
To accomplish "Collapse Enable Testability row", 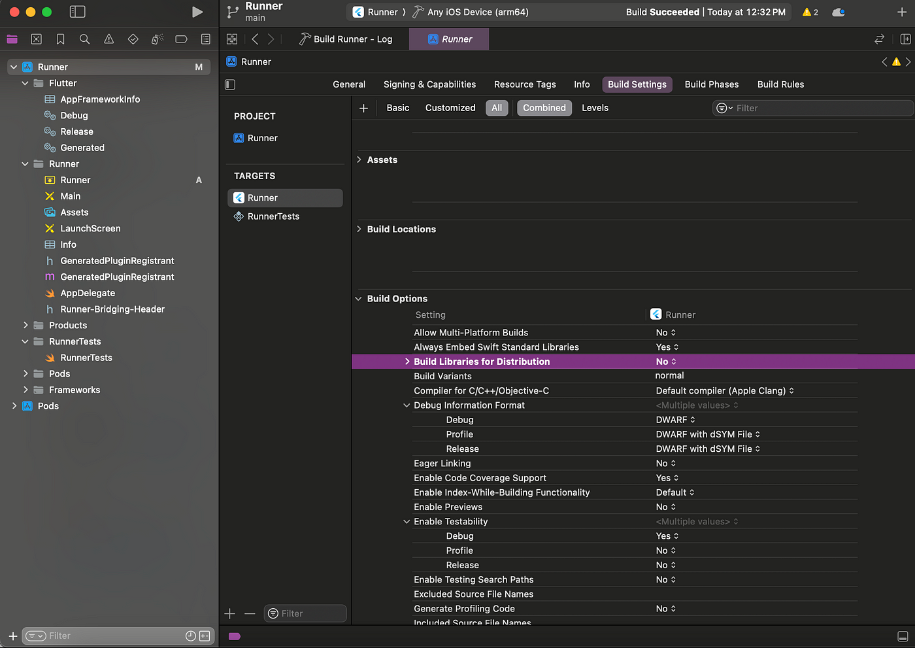I will pyautogui.click(x=407, y=522).
